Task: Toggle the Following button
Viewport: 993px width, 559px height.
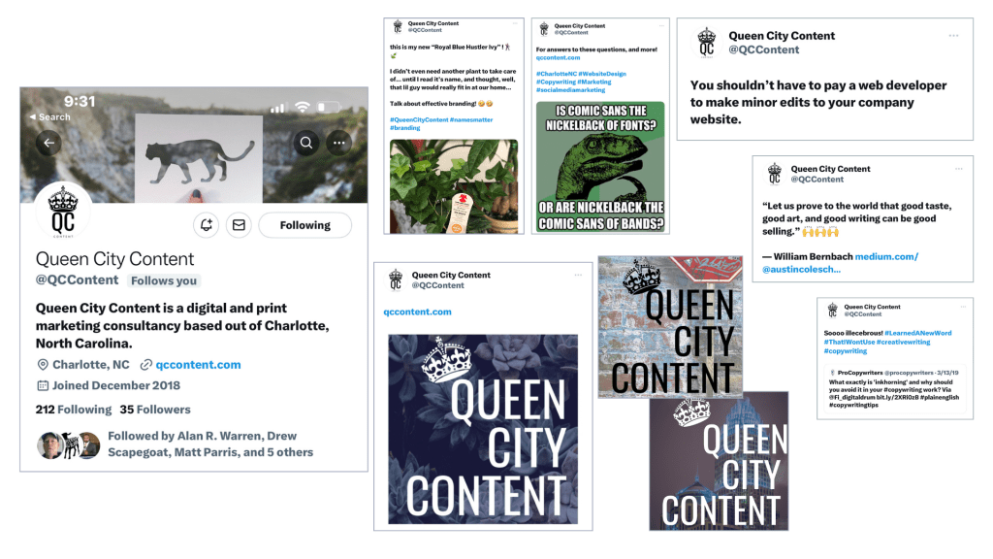Action: coord(305,225)
